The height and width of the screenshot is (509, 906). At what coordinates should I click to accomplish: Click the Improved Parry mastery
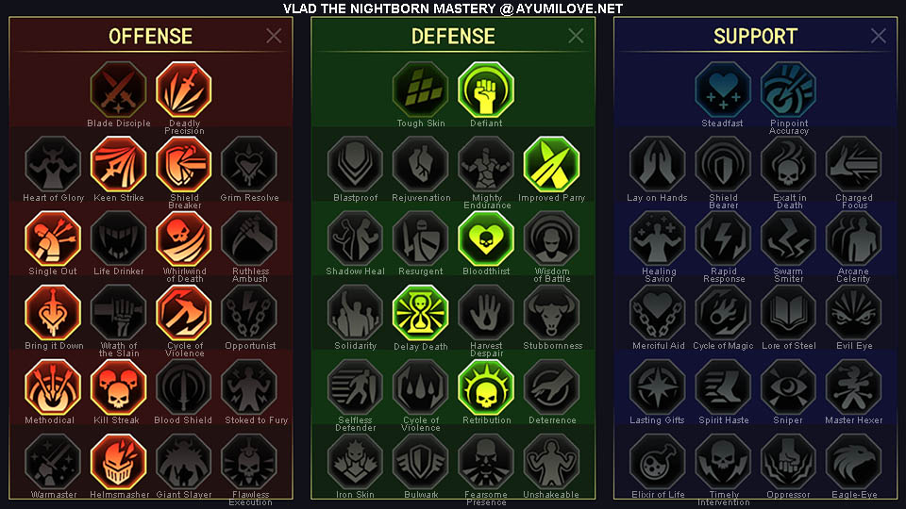[551, 164]
